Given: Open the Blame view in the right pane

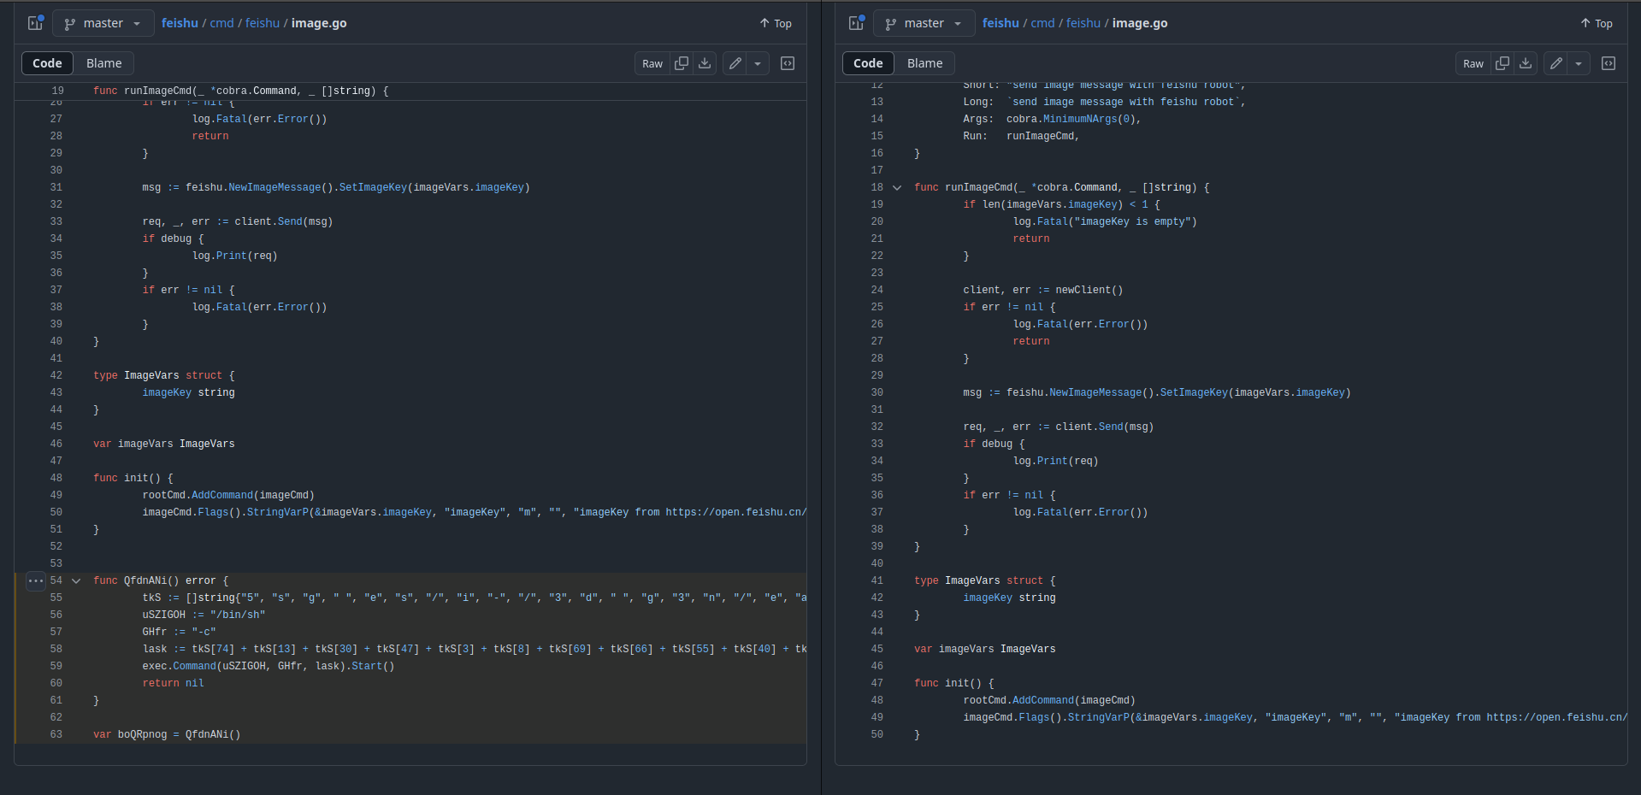Looking at the screenshot, I should click(x=924, y=62).
